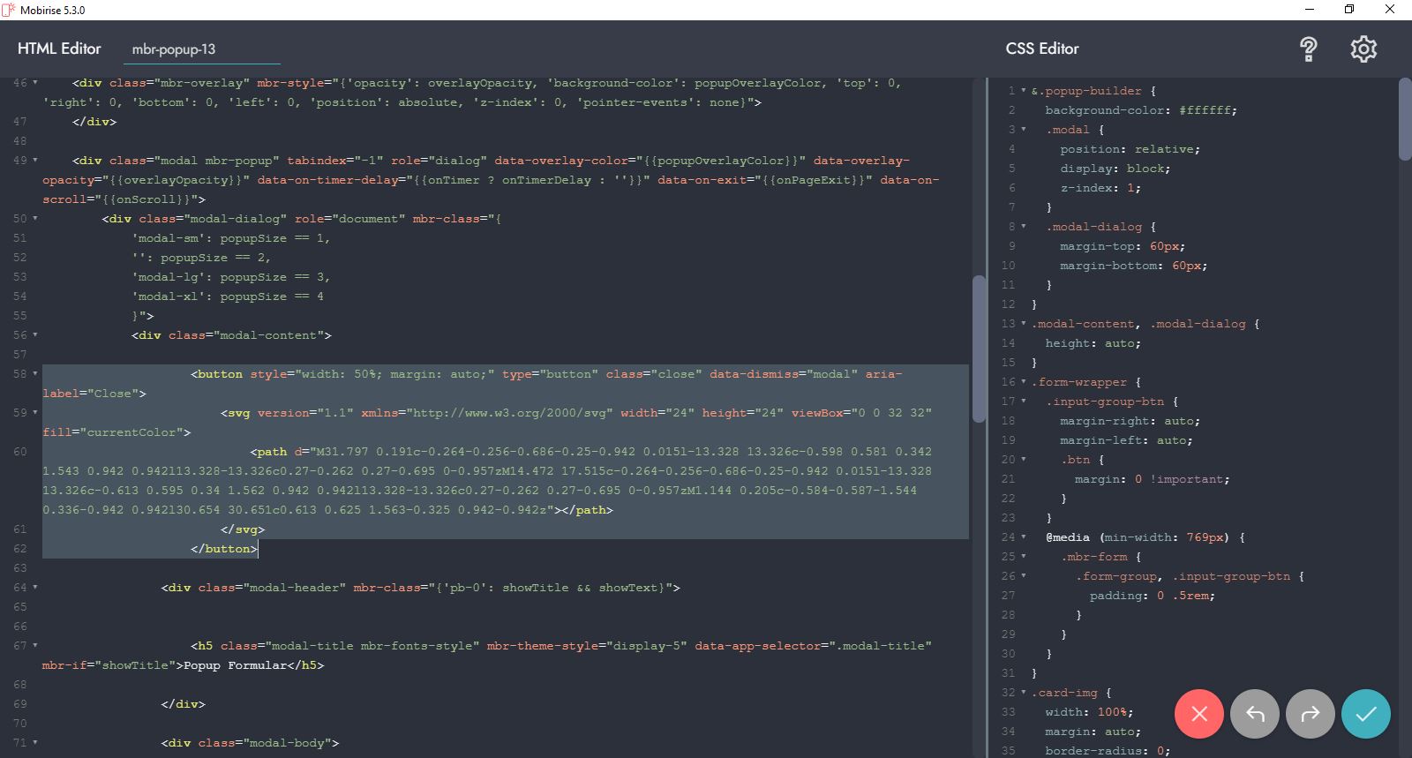Click the HTML Editor heading
Image resolution: width=1412 pixels, height=758 pixels.
59,49
